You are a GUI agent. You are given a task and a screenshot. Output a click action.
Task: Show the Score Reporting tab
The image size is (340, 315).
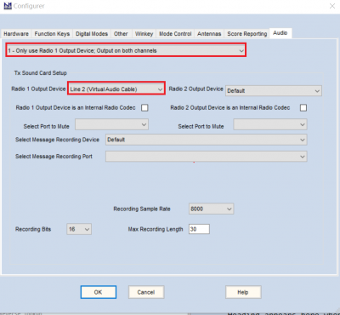pos(247,34)
